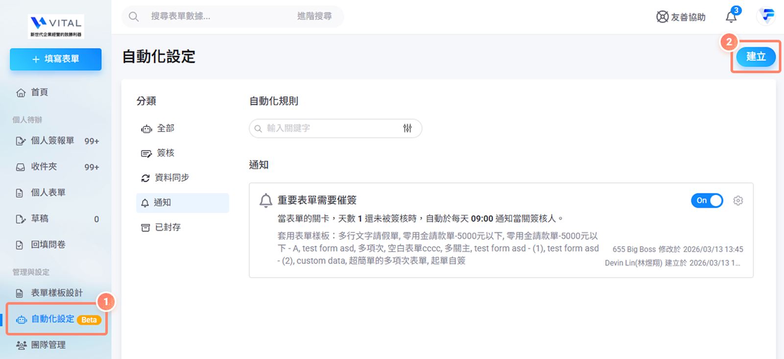The width and height of the screenshot is (784, 359).
Task: Click the VITAL logo
Action: [x=56, y=26]
